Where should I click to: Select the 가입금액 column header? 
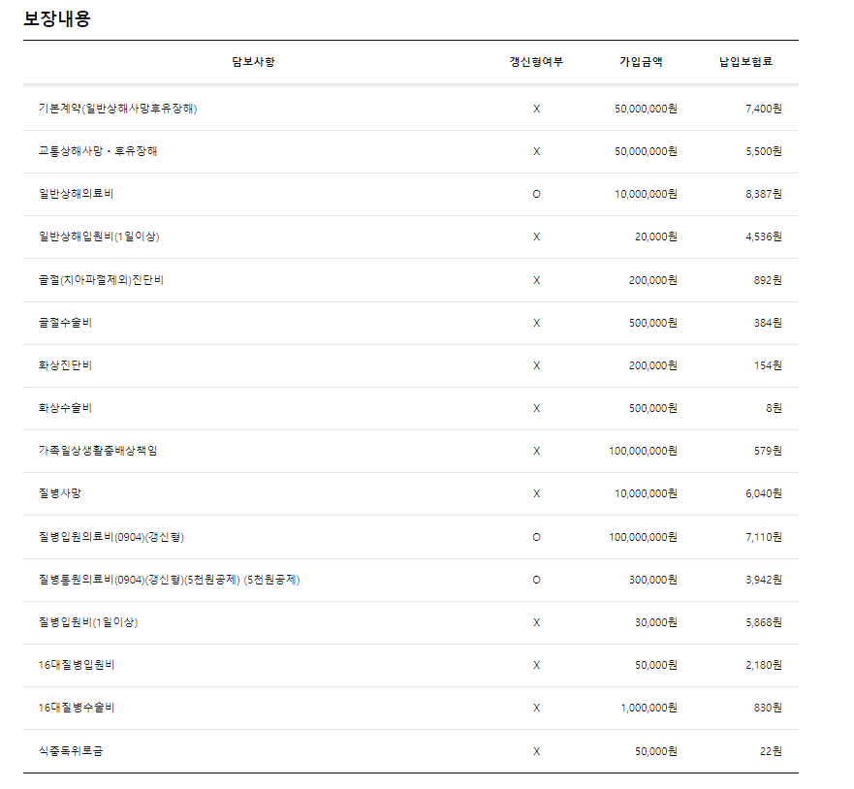pyautogui.click(x=641, y=62)
